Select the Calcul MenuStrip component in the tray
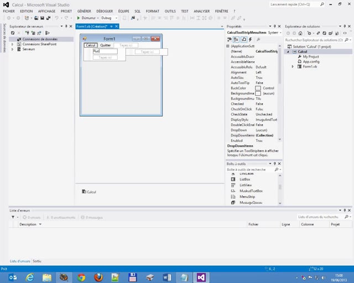 tap(89, 192)
